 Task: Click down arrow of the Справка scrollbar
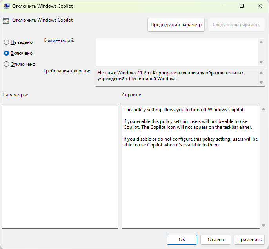point(263,225)
